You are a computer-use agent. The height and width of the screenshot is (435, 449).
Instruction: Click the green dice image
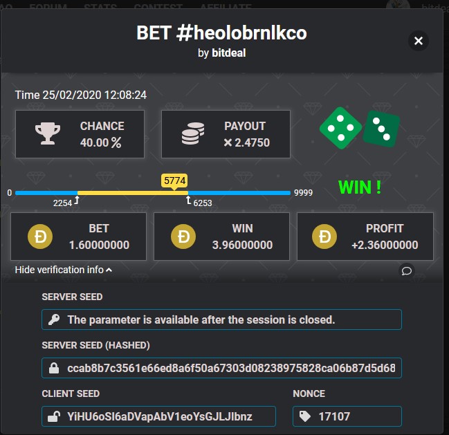pyautogui.click(x=359, y=128)
